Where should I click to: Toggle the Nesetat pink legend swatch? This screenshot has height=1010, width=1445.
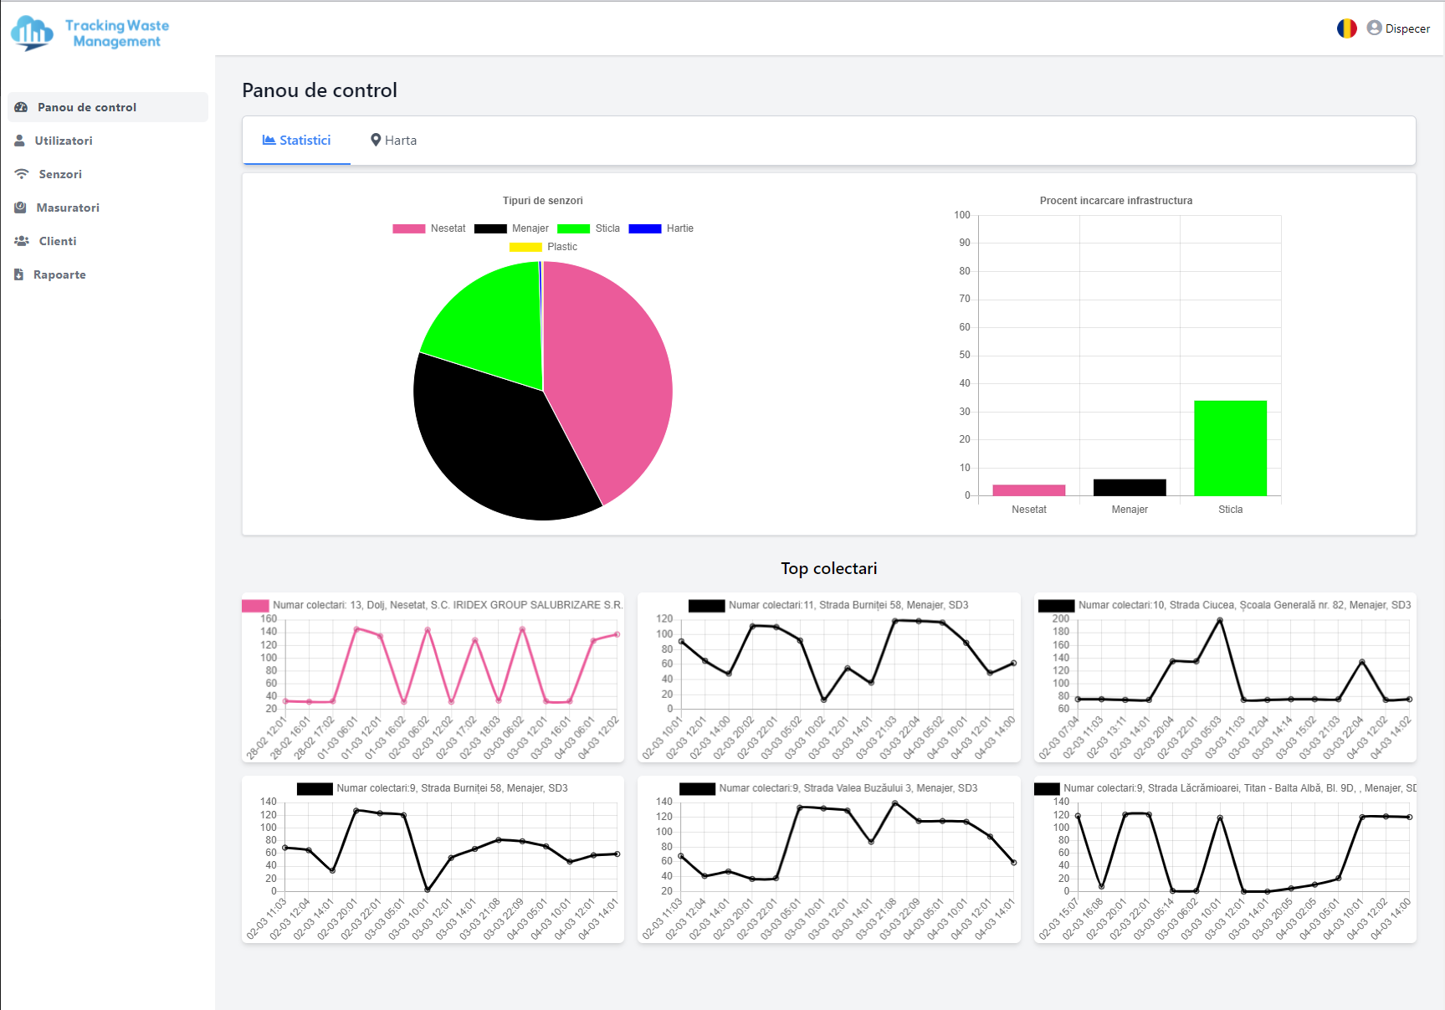click(x=409, y=228)
